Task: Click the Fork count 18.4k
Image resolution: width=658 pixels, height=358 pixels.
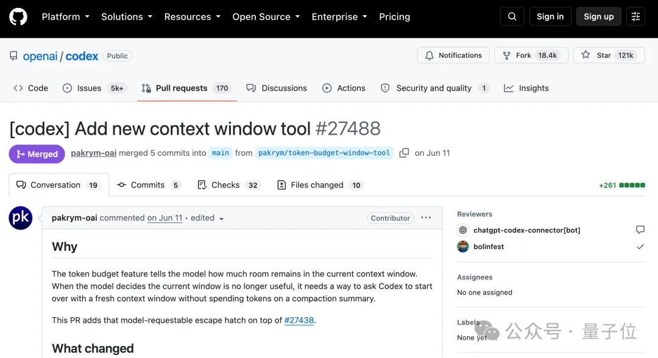Action: 547,55
